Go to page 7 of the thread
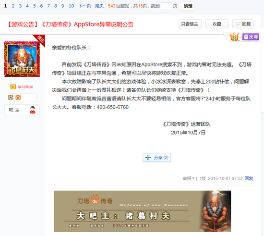Screen dimensions: 264x236 (48, 6)
